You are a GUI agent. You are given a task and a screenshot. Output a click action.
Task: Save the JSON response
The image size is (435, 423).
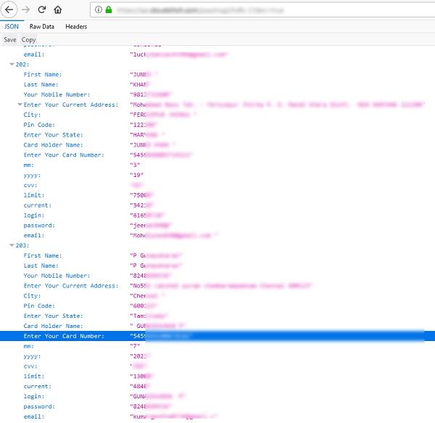click(10, 40)
